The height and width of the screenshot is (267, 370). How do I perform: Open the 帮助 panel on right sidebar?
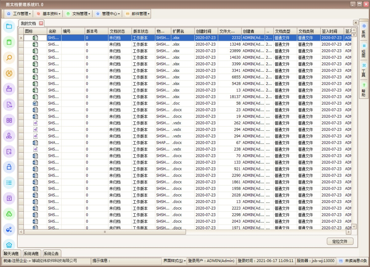tap(364, 89)
